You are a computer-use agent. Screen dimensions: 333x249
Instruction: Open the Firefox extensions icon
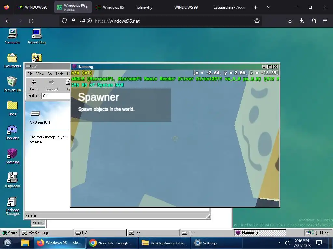313,21
